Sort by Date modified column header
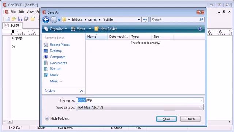Image resolution: width=234 pixels, height=132 pixels. click(118, 37)
